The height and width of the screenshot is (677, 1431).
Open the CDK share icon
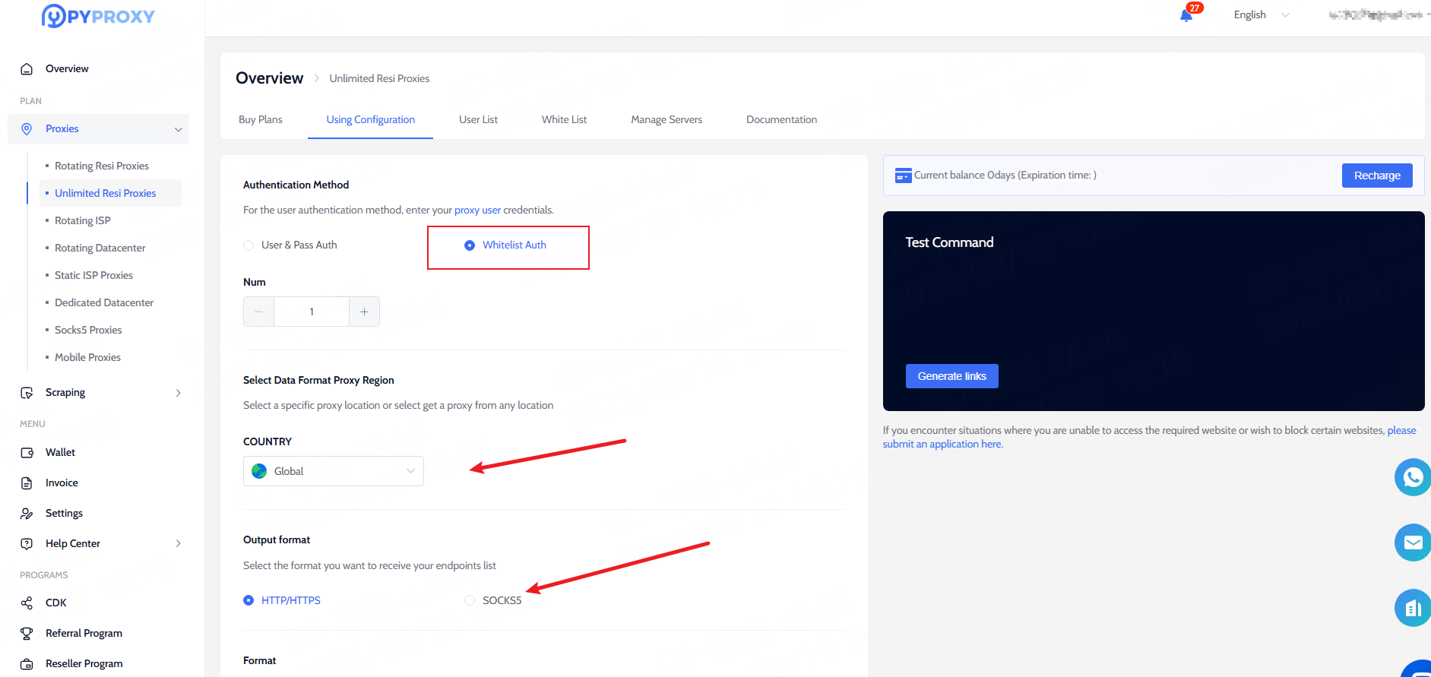pos(27,603)
